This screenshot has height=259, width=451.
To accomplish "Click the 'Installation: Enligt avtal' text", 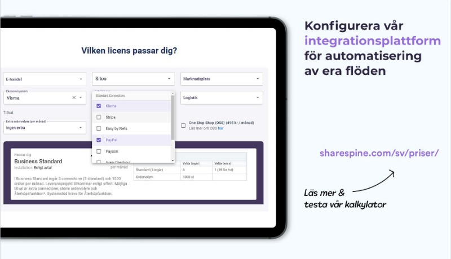I will click(33, 167).
